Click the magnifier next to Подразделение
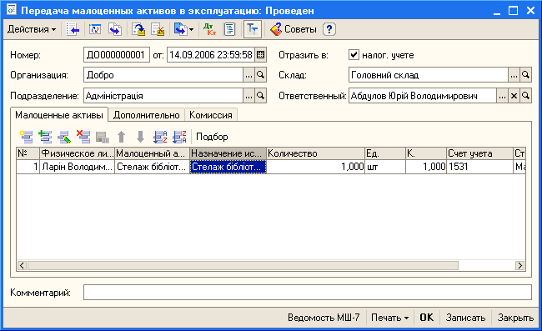The image size is (542, 331). [x=261, y=96]
